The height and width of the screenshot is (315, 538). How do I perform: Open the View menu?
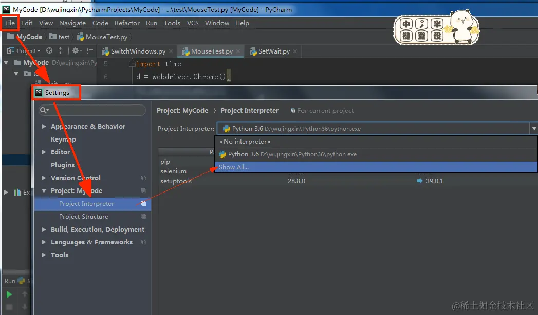[x=46, y=23]
